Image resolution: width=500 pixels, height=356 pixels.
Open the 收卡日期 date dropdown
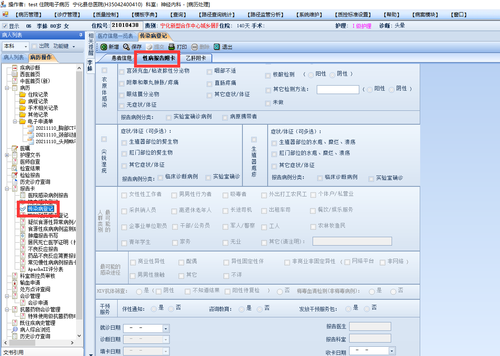(392, 351)
